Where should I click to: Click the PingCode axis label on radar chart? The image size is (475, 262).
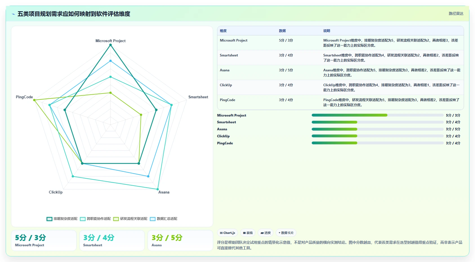point(24,97)
